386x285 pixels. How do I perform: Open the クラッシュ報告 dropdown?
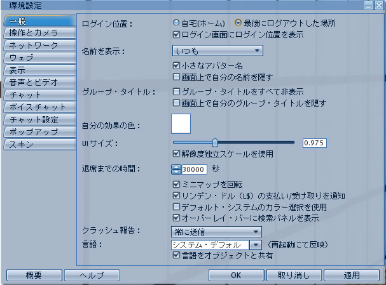(x=216, y=232)
